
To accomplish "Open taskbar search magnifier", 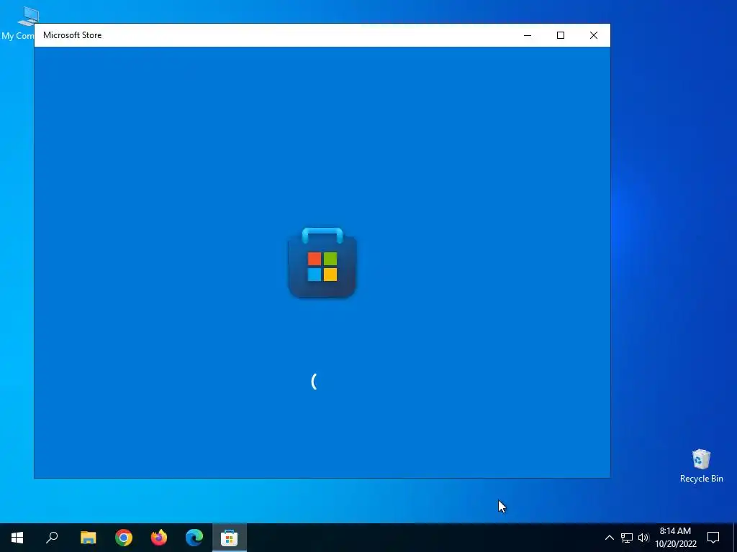I will (x=52, y=538).
